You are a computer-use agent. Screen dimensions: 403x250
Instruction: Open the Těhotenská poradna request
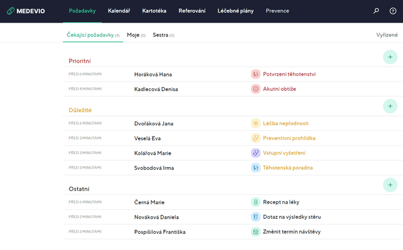[287, 168]
